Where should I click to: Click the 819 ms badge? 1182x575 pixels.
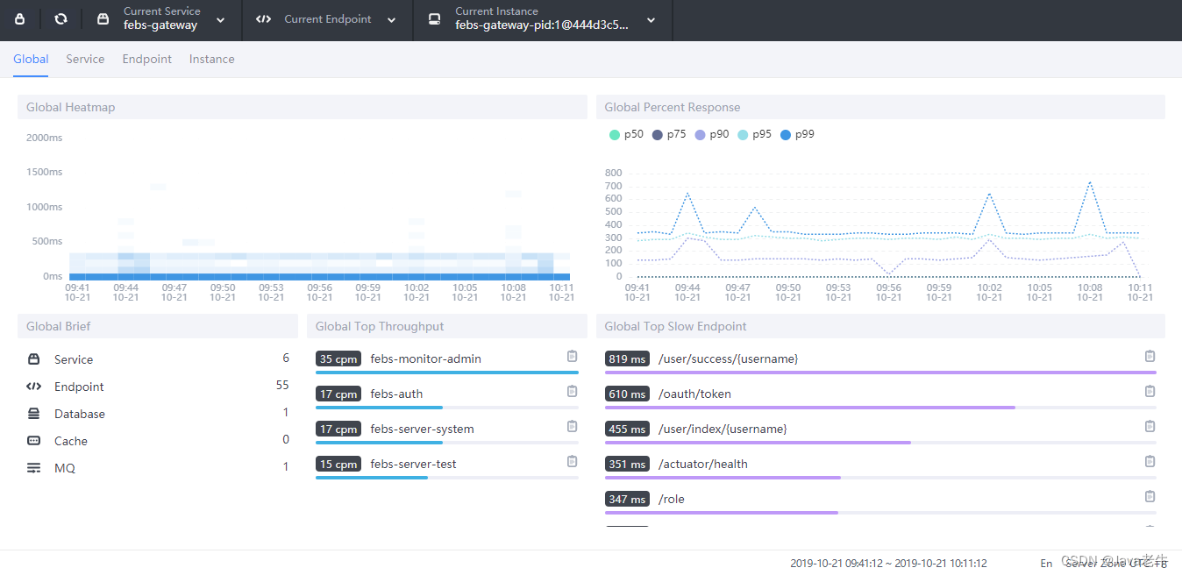pos(627,358)
